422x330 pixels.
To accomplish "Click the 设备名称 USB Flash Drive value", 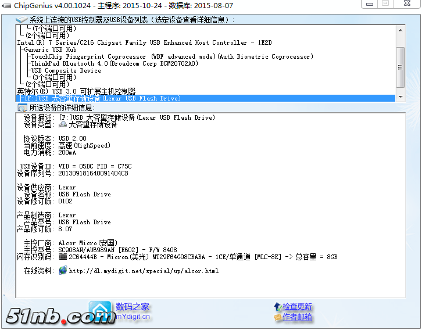I will [x=84, y=194].
